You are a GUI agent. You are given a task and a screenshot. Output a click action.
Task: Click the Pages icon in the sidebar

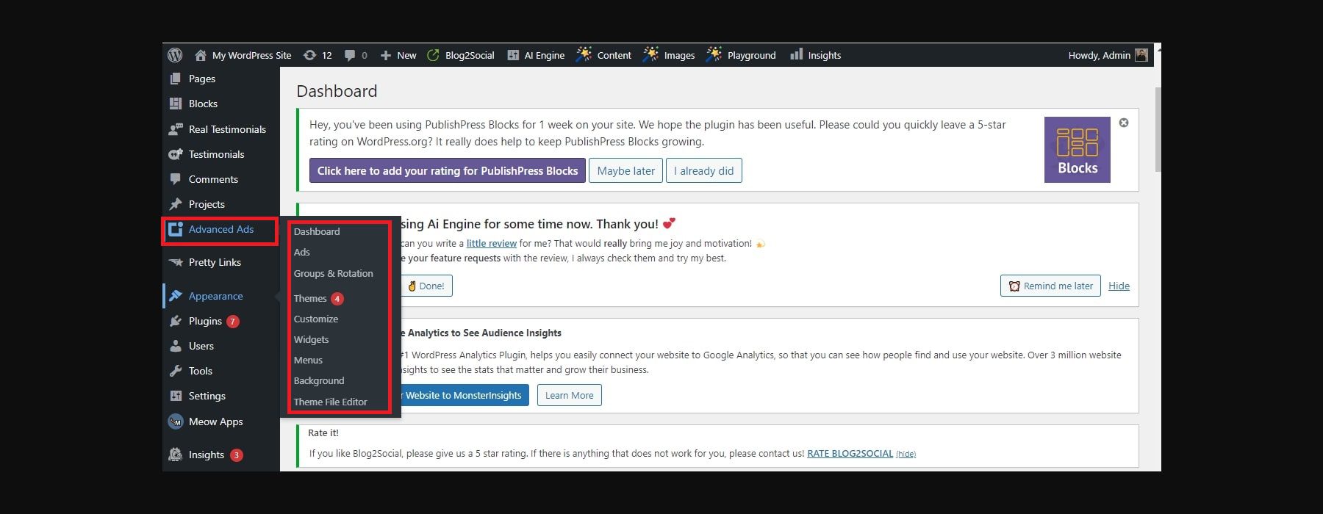tap(176, 79)
